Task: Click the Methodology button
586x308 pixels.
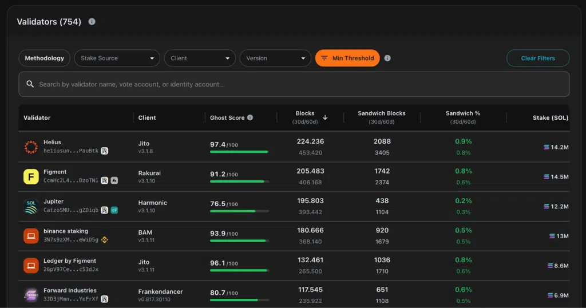Action: [x=45, y=58]
